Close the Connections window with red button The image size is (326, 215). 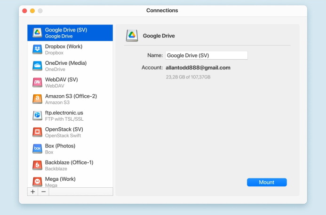tap(24, 11)
